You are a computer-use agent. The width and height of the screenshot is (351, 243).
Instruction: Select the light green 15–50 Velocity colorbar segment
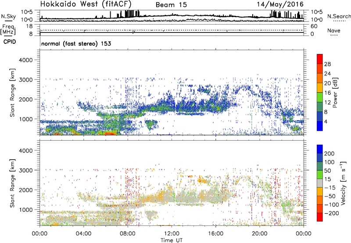tap(320, 175)
